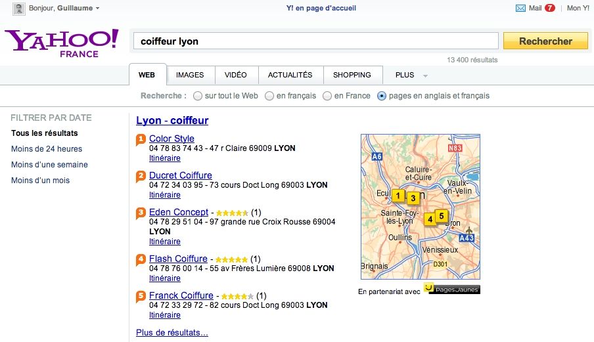Select the 'Tous les résultats' date filter
594x342 pixels.
click(45, 133)
